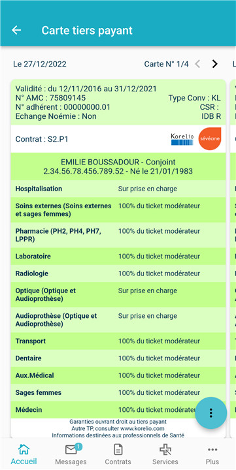Go to next card with right chevron
236x470 pixels.
(214, 64)
